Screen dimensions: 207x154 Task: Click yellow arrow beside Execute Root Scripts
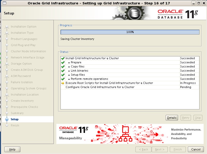(x=63, y=83)
